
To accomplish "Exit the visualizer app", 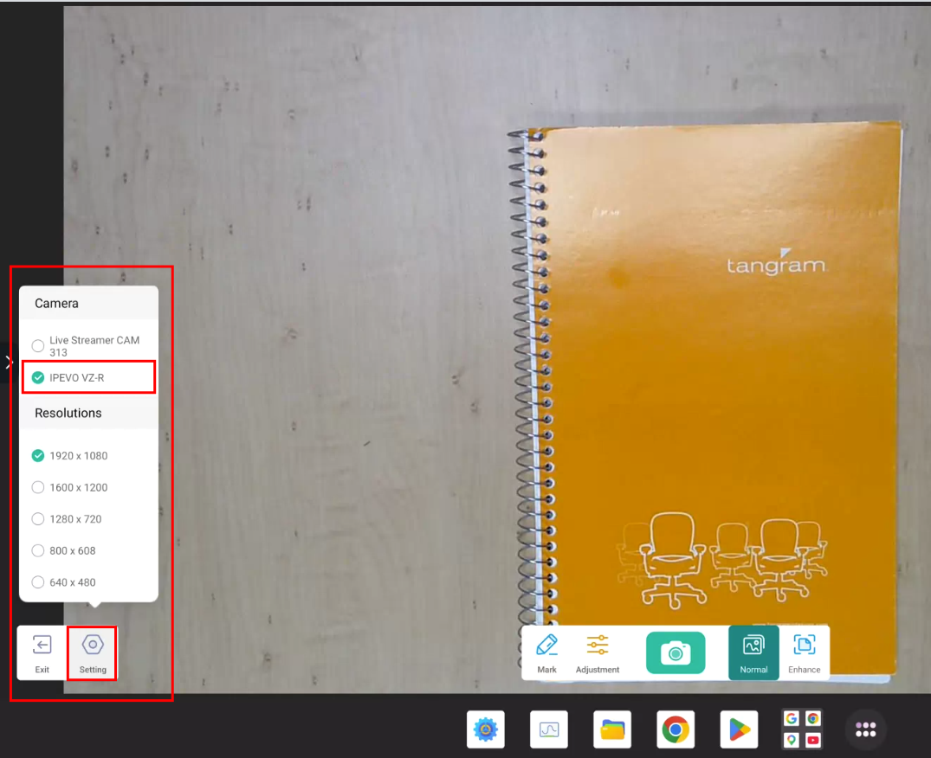I will [42, 653].
